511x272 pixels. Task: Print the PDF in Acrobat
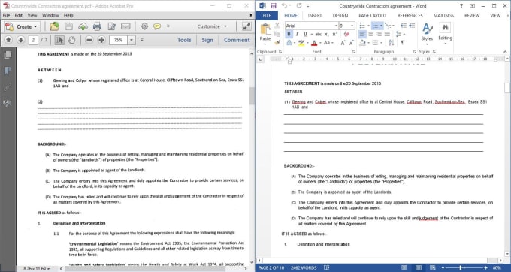coord(97,26)
